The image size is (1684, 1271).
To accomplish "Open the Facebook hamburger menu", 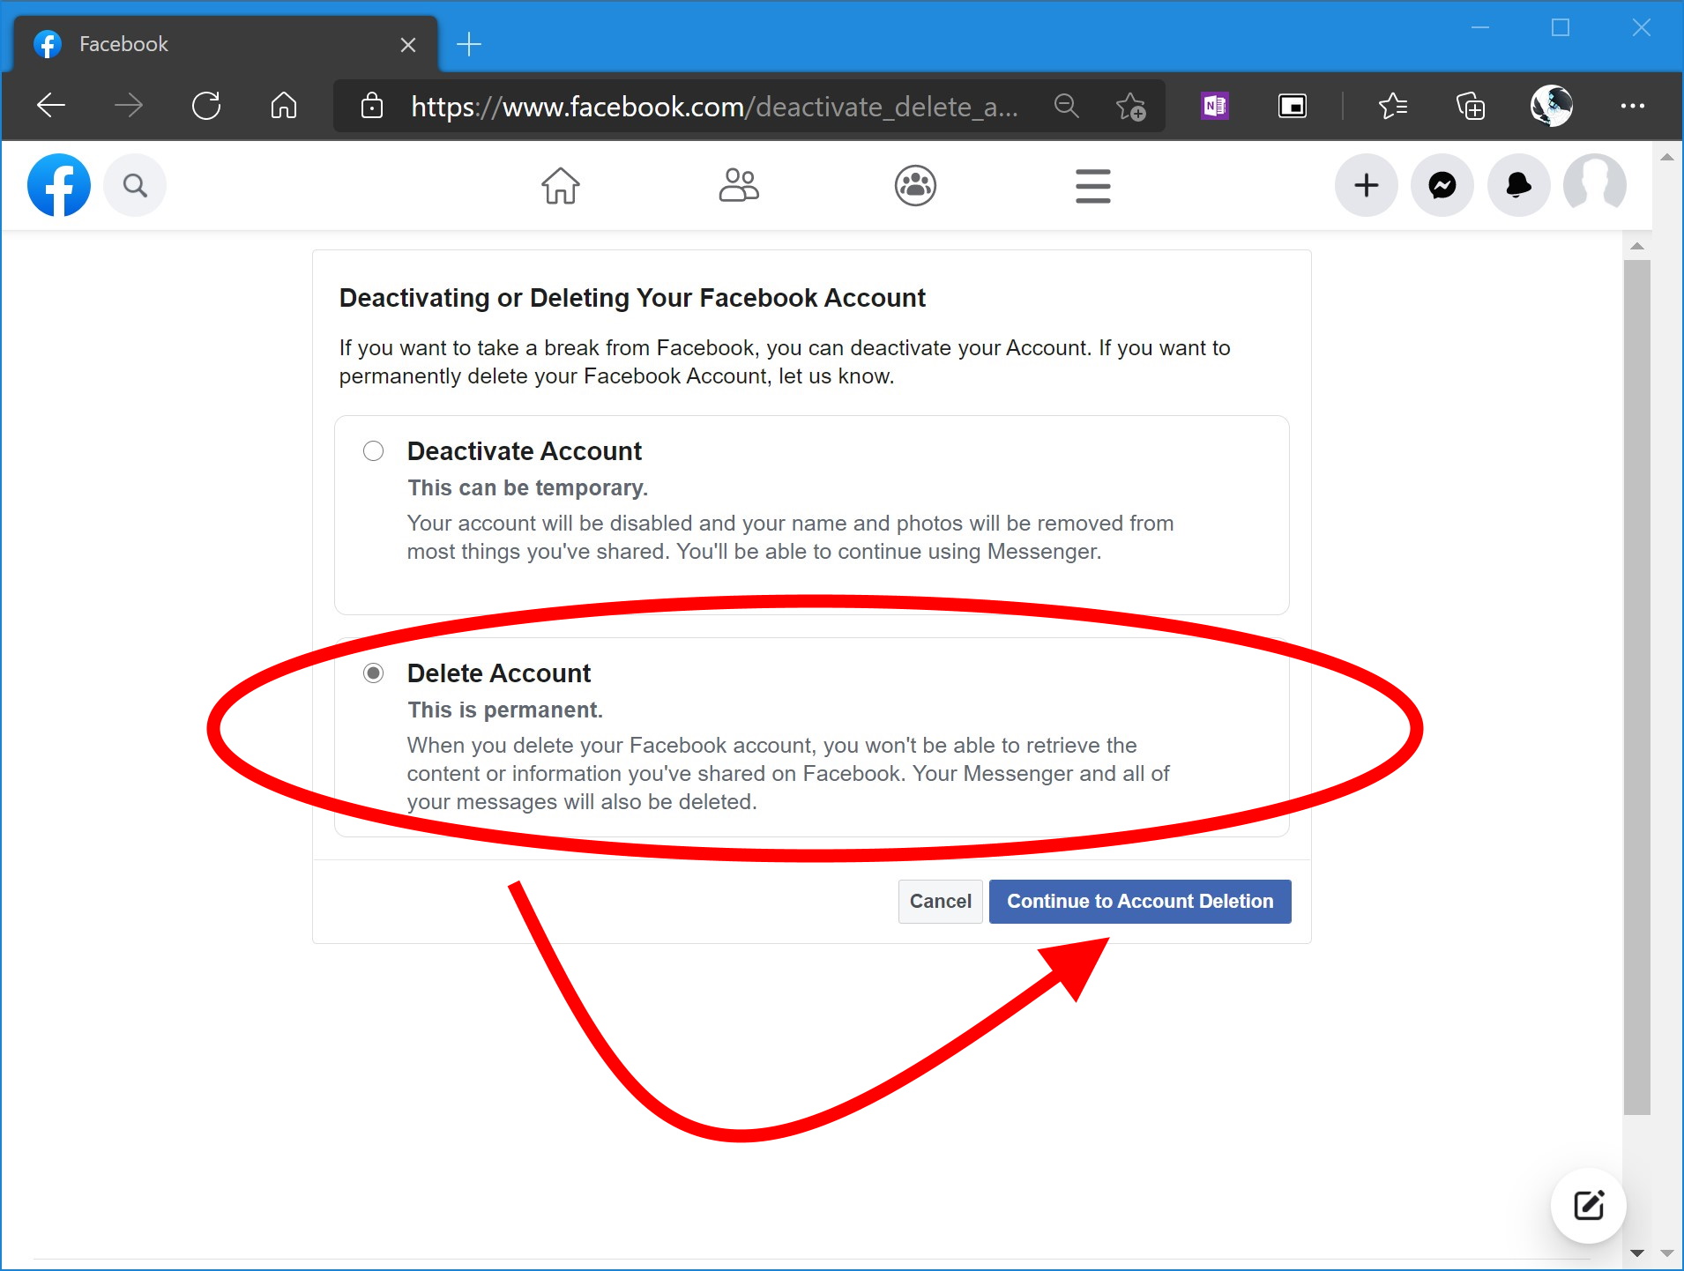I will (1092, 185).
